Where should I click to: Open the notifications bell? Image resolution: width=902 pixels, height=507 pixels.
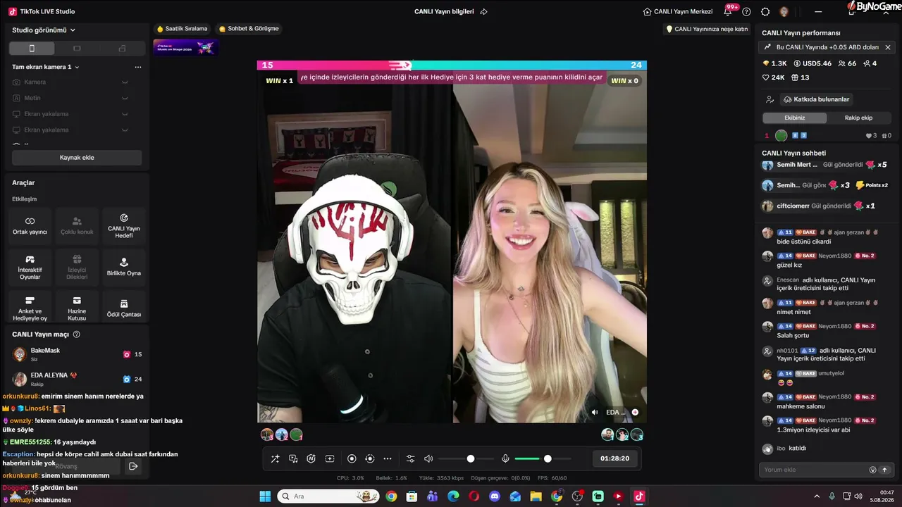click(x=728, y=11)
